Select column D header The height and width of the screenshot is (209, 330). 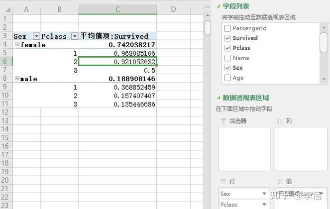[x=173, y=9]
